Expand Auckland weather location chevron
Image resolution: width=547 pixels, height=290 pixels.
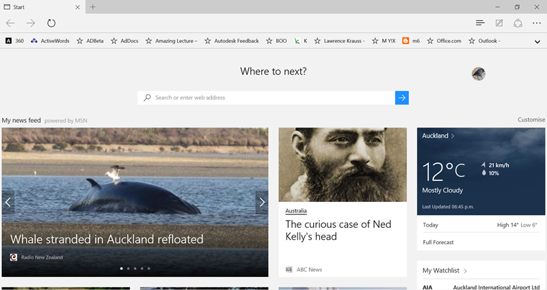click(x=453, y=136)
